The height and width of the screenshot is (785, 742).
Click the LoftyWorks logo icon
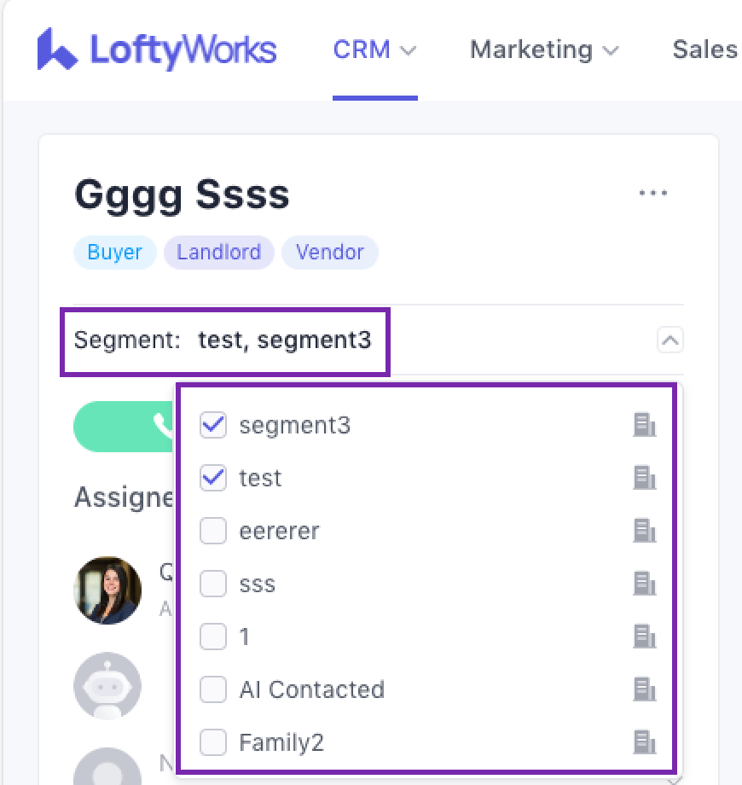(x=57, y=49)
